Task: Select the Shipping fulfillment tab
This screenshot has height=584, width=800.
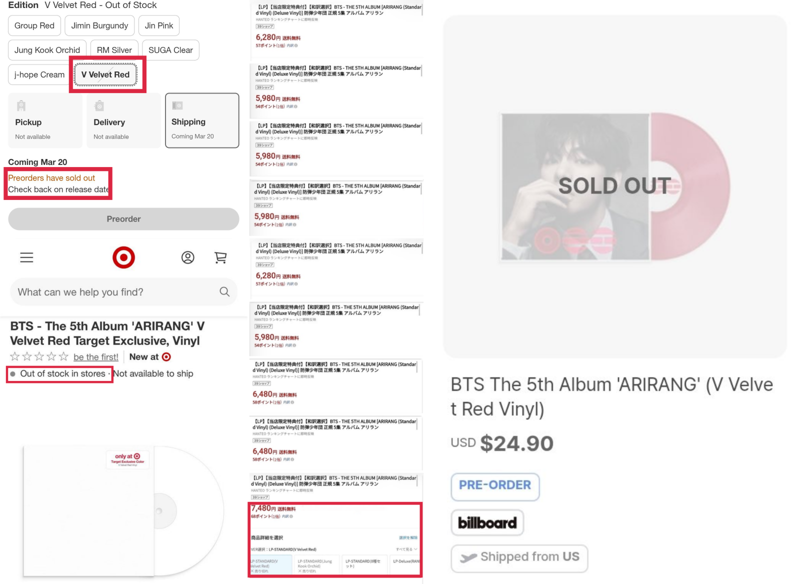Action: tap(202, 120)
